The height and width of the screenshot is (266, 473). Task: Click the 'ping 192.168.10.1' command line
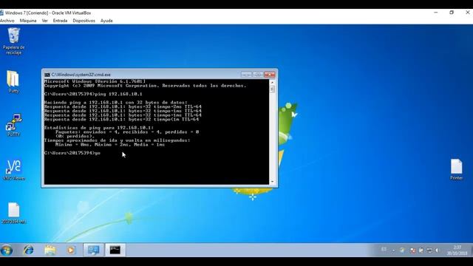click(x=93, y=94)
